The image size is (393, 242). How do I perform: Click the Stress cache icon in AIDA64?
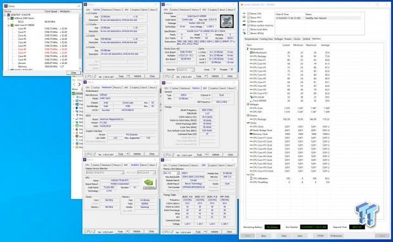tap(245, 22)
